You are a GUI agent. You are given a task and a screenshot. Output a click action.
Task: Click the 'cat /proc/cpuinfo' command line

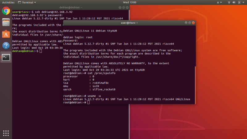(89, 73)
